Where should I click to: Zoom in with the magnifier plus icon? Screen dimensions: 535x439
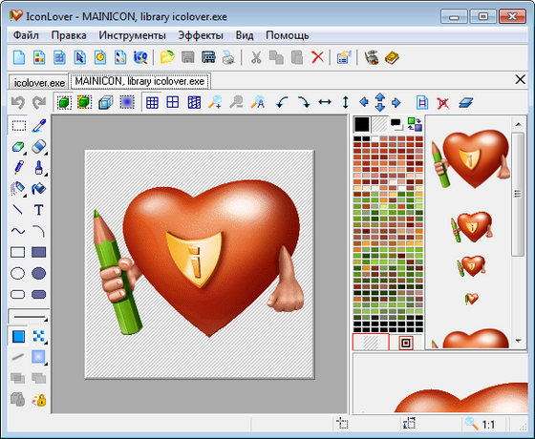(215, 102)
